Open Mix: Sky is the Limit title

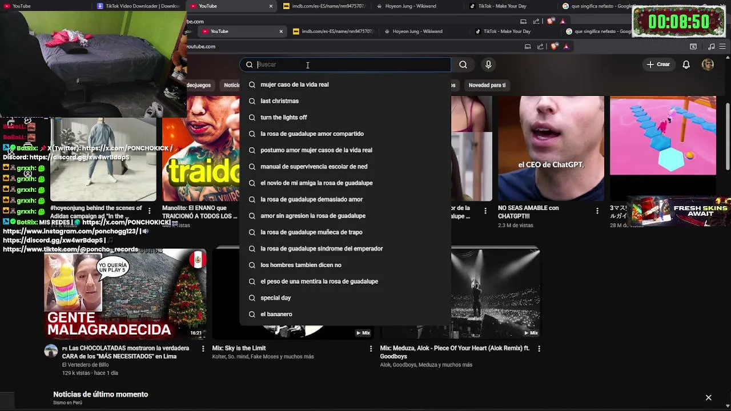(239, 348)
